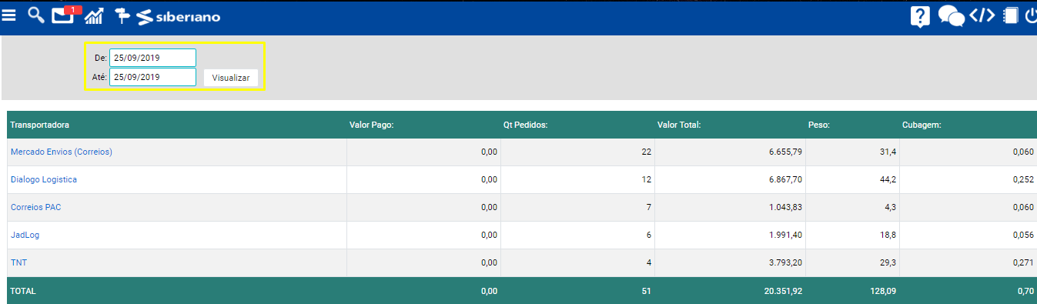This screenshot has width=1037, height=304.
Task: Open the signpost directions icon
Action: (122, 15)
